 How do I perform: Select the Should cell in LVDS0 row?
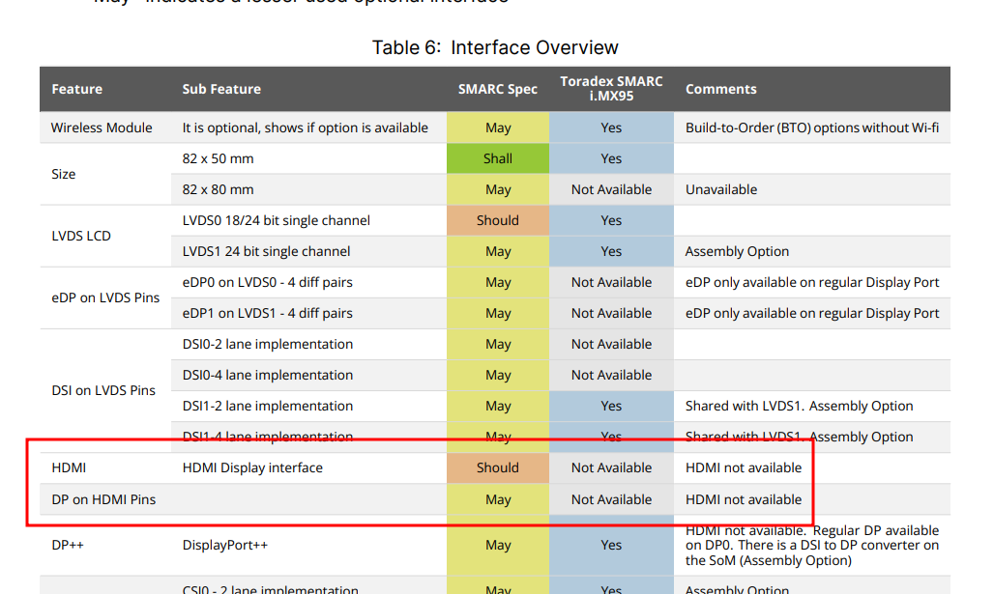pyautogui.click(x=498, y=220)
